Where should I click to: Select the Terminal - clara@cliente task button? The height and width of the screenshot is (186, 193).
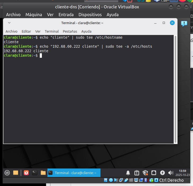point(74,173)
